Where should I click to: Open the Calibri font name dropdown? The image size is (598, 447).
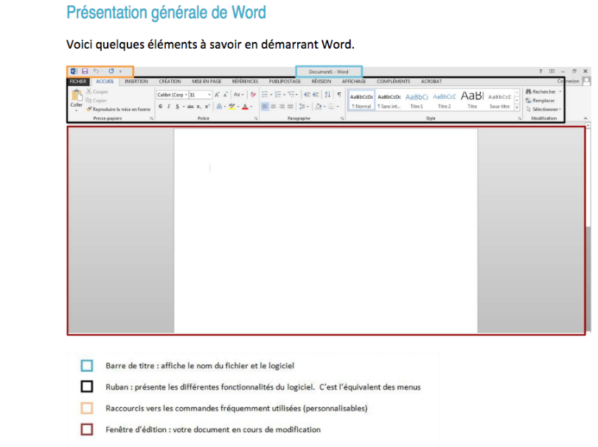(x=186, y=95)
